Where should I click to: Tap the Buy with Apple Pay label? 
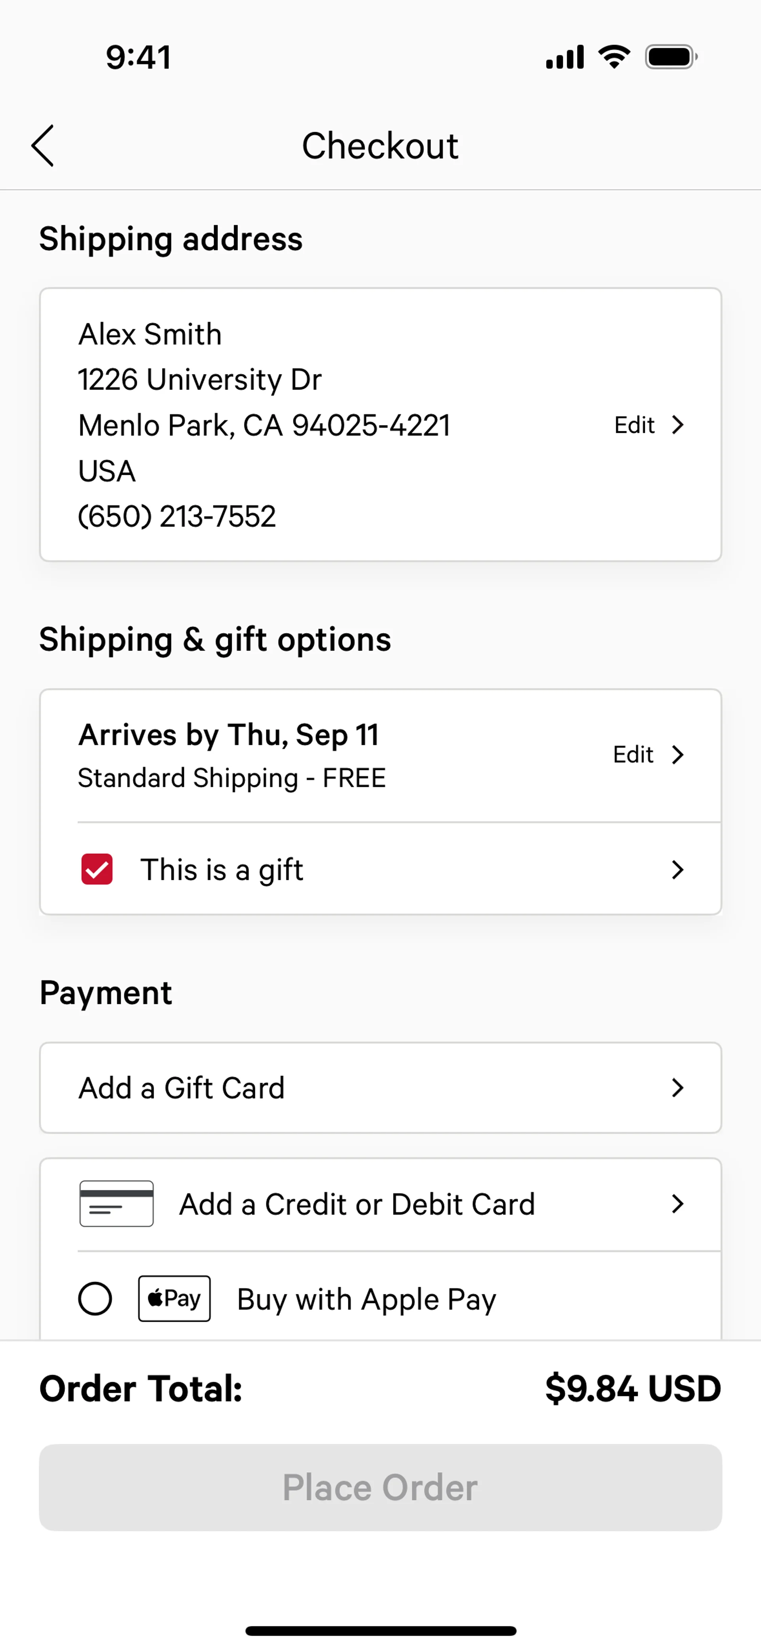pyautogui.click(x=366, y=1299)
